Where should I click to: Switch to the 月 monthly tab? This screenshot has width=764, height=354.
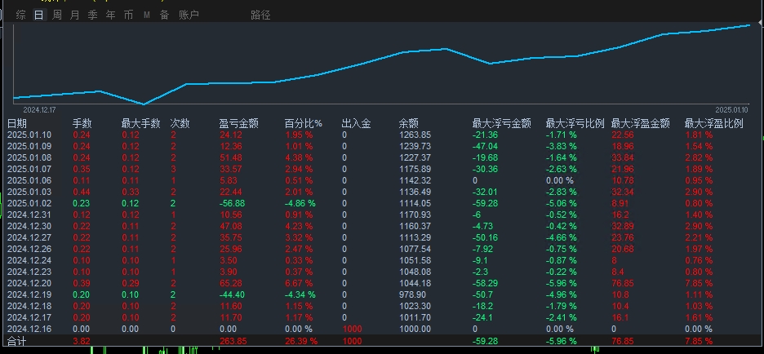(x=74, y=15)
